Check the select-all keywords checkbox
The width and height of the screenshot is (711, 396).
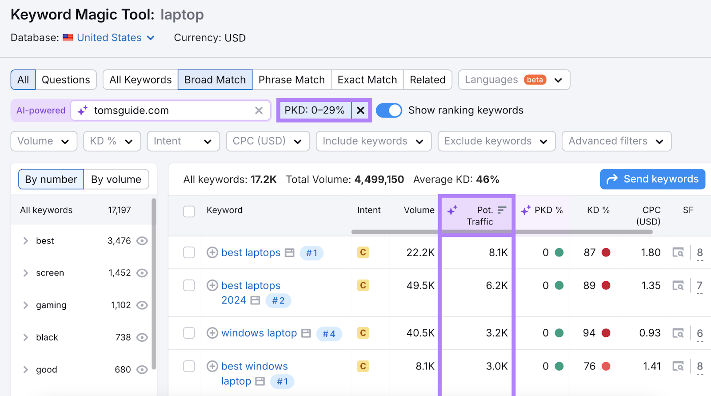[189, 211]
